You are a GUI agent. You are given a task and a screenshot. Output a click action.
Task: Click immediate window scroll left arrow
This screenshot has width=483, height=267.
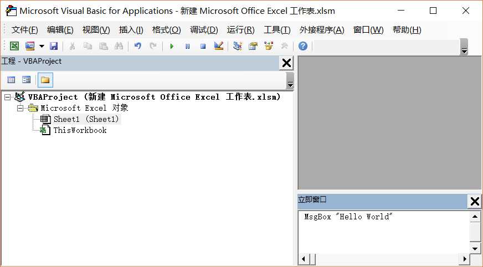pyautogui.click(x=304, y=259)
